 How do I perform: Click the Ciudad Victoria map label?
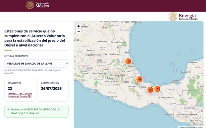pyautogui.click(x=118, y=42)
